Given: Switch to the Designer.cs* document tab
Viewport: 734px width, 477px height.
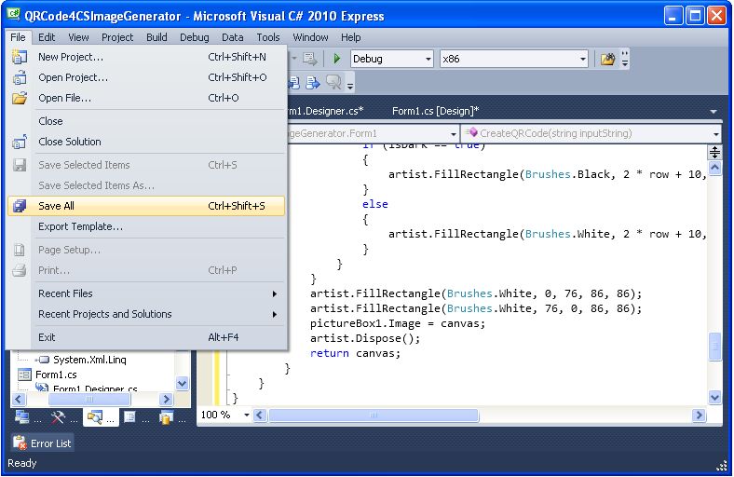Looking at the screenshot, I should coord(326,111).
